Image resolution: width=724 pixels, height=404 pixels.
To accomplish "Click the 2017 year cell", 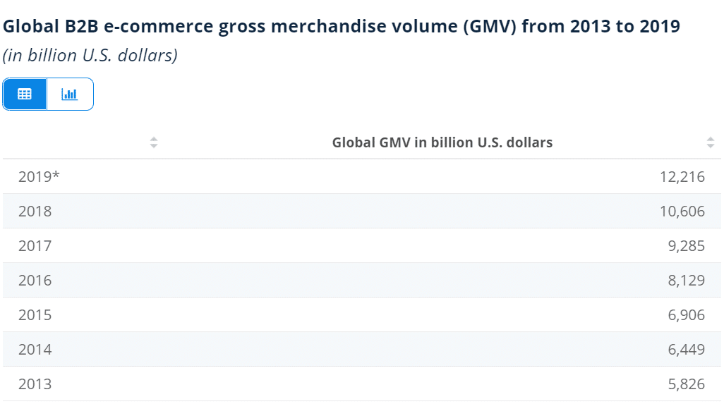I will [35, 246].
